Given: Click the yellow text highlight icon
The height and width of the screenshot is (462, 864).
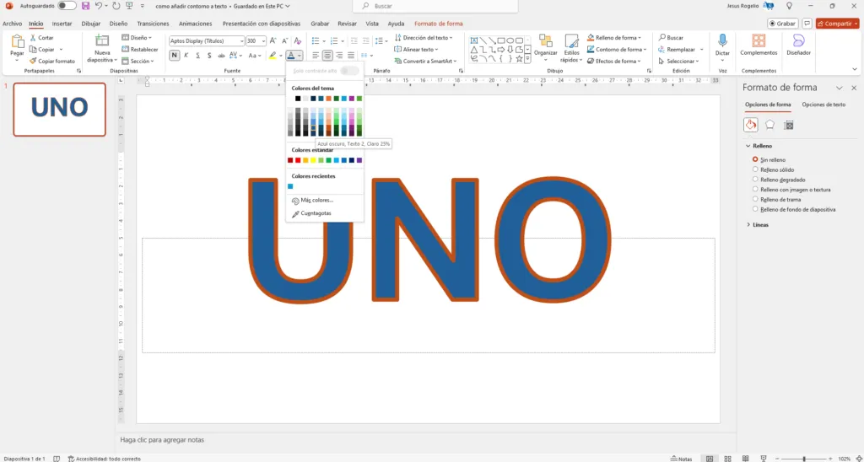Looking at the screenshot, I should (x=273, y=55).
